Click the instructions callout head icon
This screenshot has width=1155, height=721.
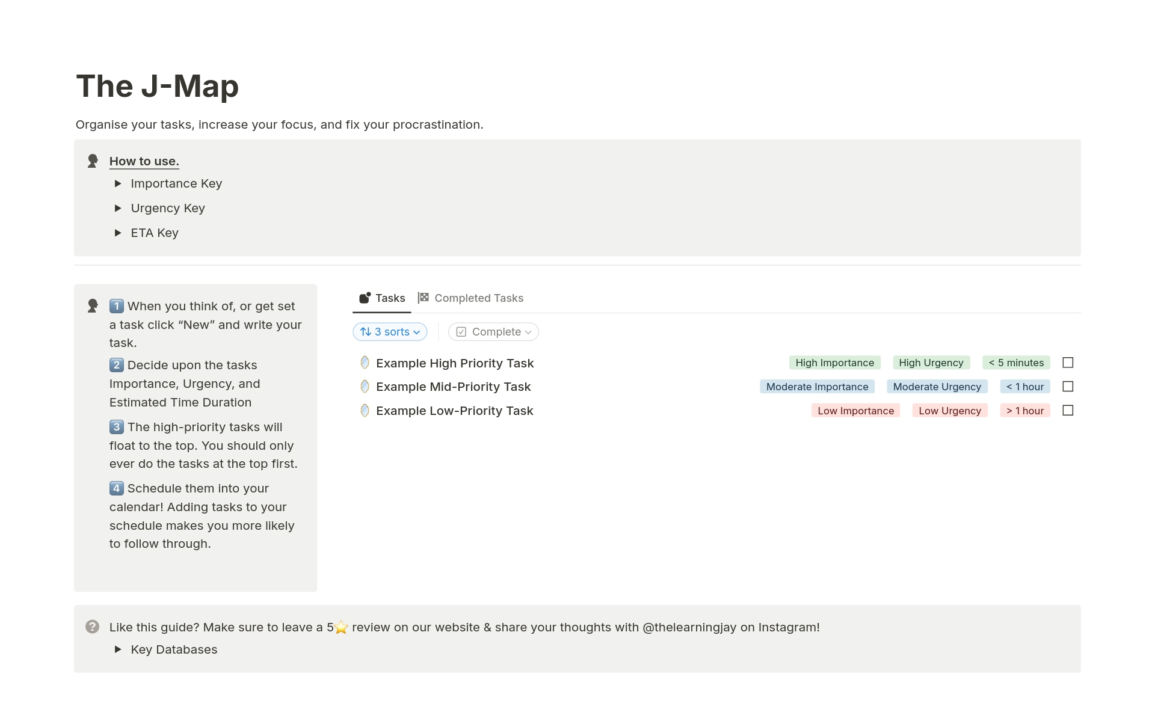click(93, 305)
